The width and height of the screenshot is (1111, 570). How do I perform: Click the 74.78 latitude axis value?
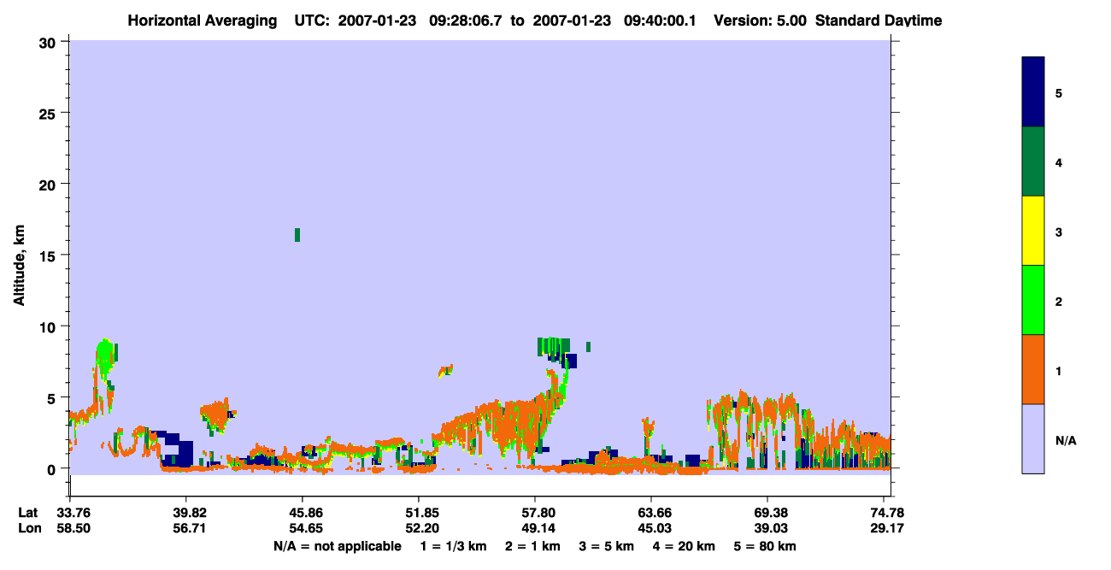pos(887,513)
